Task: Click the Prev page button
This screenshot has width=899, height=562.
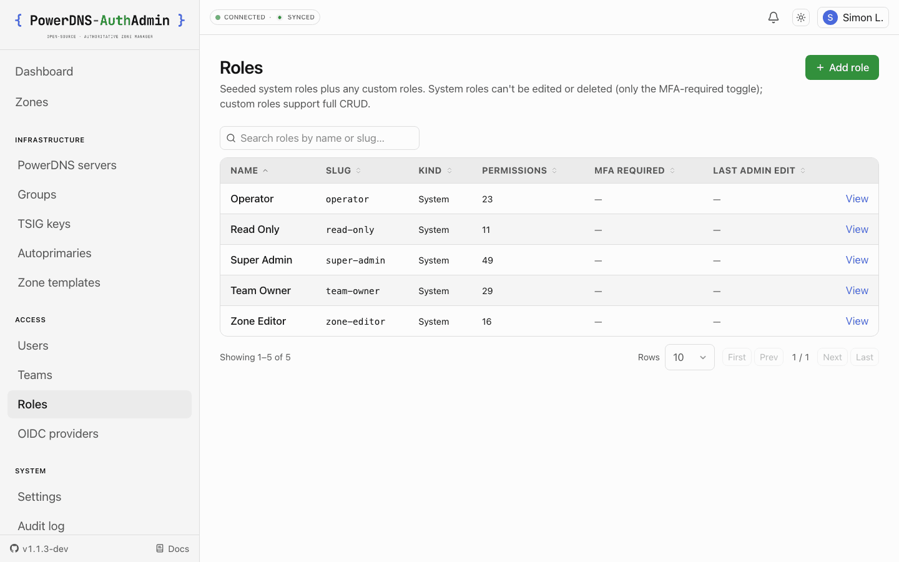Action: tap(769, 357)
